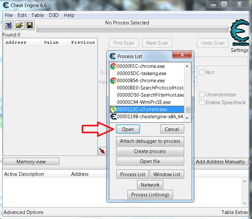
Task: Click the Active column header in address table
Action: click(x=10, y=174)
